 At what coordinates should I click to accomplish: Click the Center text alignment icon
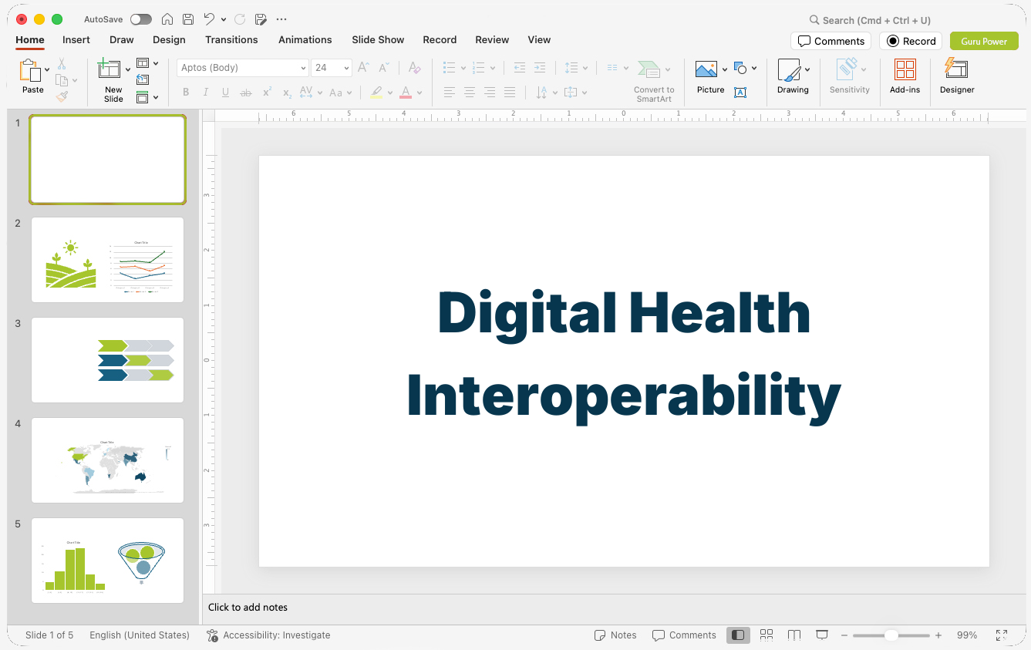tap(470, 93)
